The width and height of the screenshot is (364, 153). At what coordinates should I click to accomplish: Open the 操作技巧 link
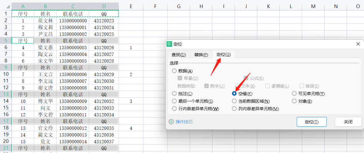click(x=184, y=122)
